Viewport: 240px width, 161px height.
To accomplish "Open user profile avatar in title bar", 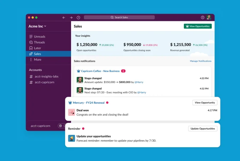I will (x=209, y=17).
